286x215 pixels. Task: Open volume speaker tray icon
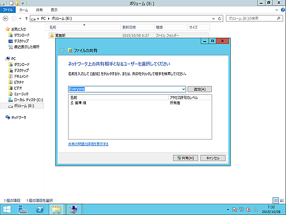coord(248,210)
